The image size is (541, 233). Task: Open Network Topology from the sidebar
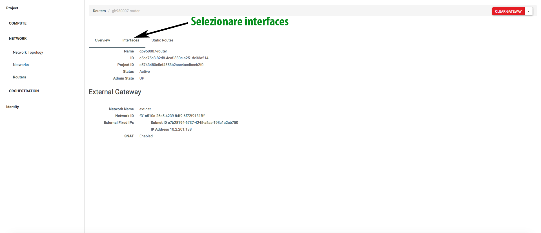coord(28,52)
